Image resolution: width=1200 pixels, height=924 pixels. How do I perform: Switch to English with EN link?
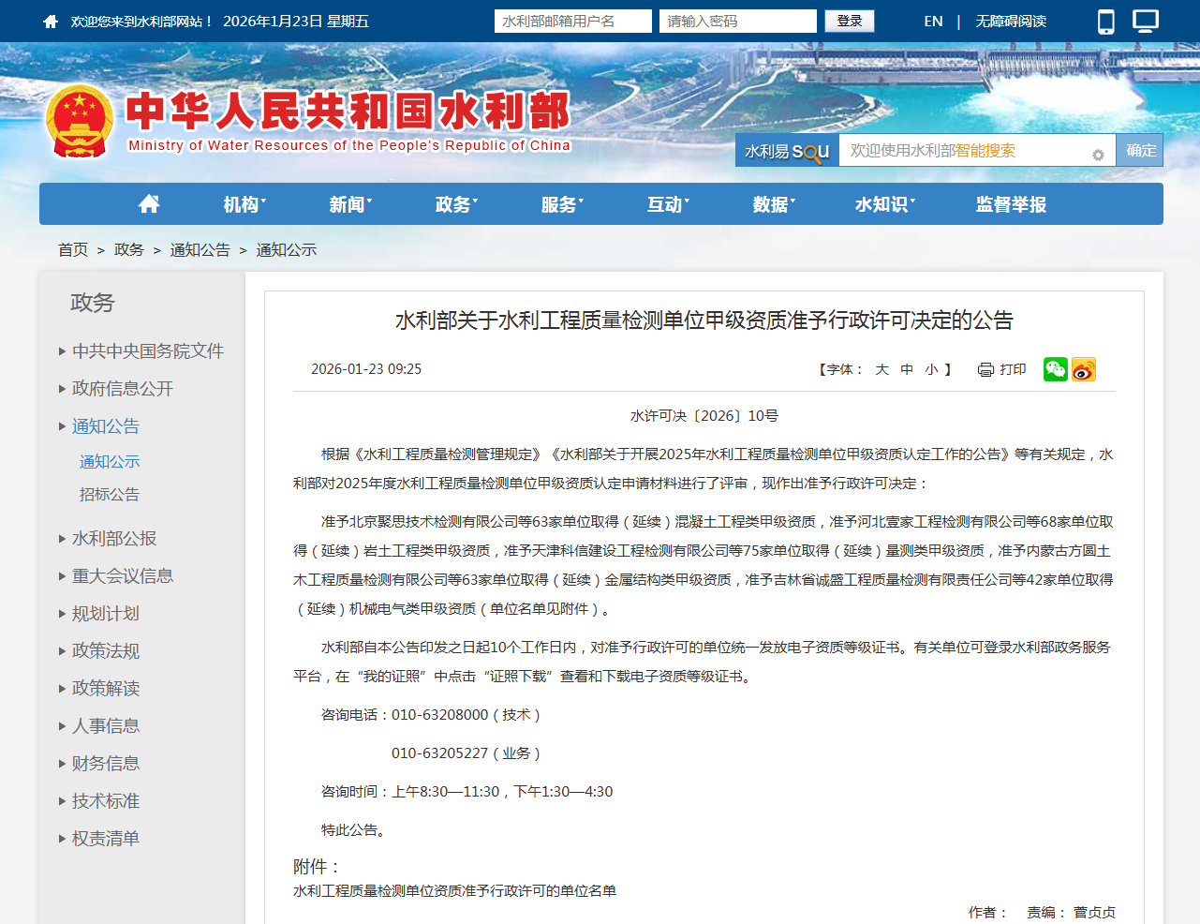coord(933,21)
